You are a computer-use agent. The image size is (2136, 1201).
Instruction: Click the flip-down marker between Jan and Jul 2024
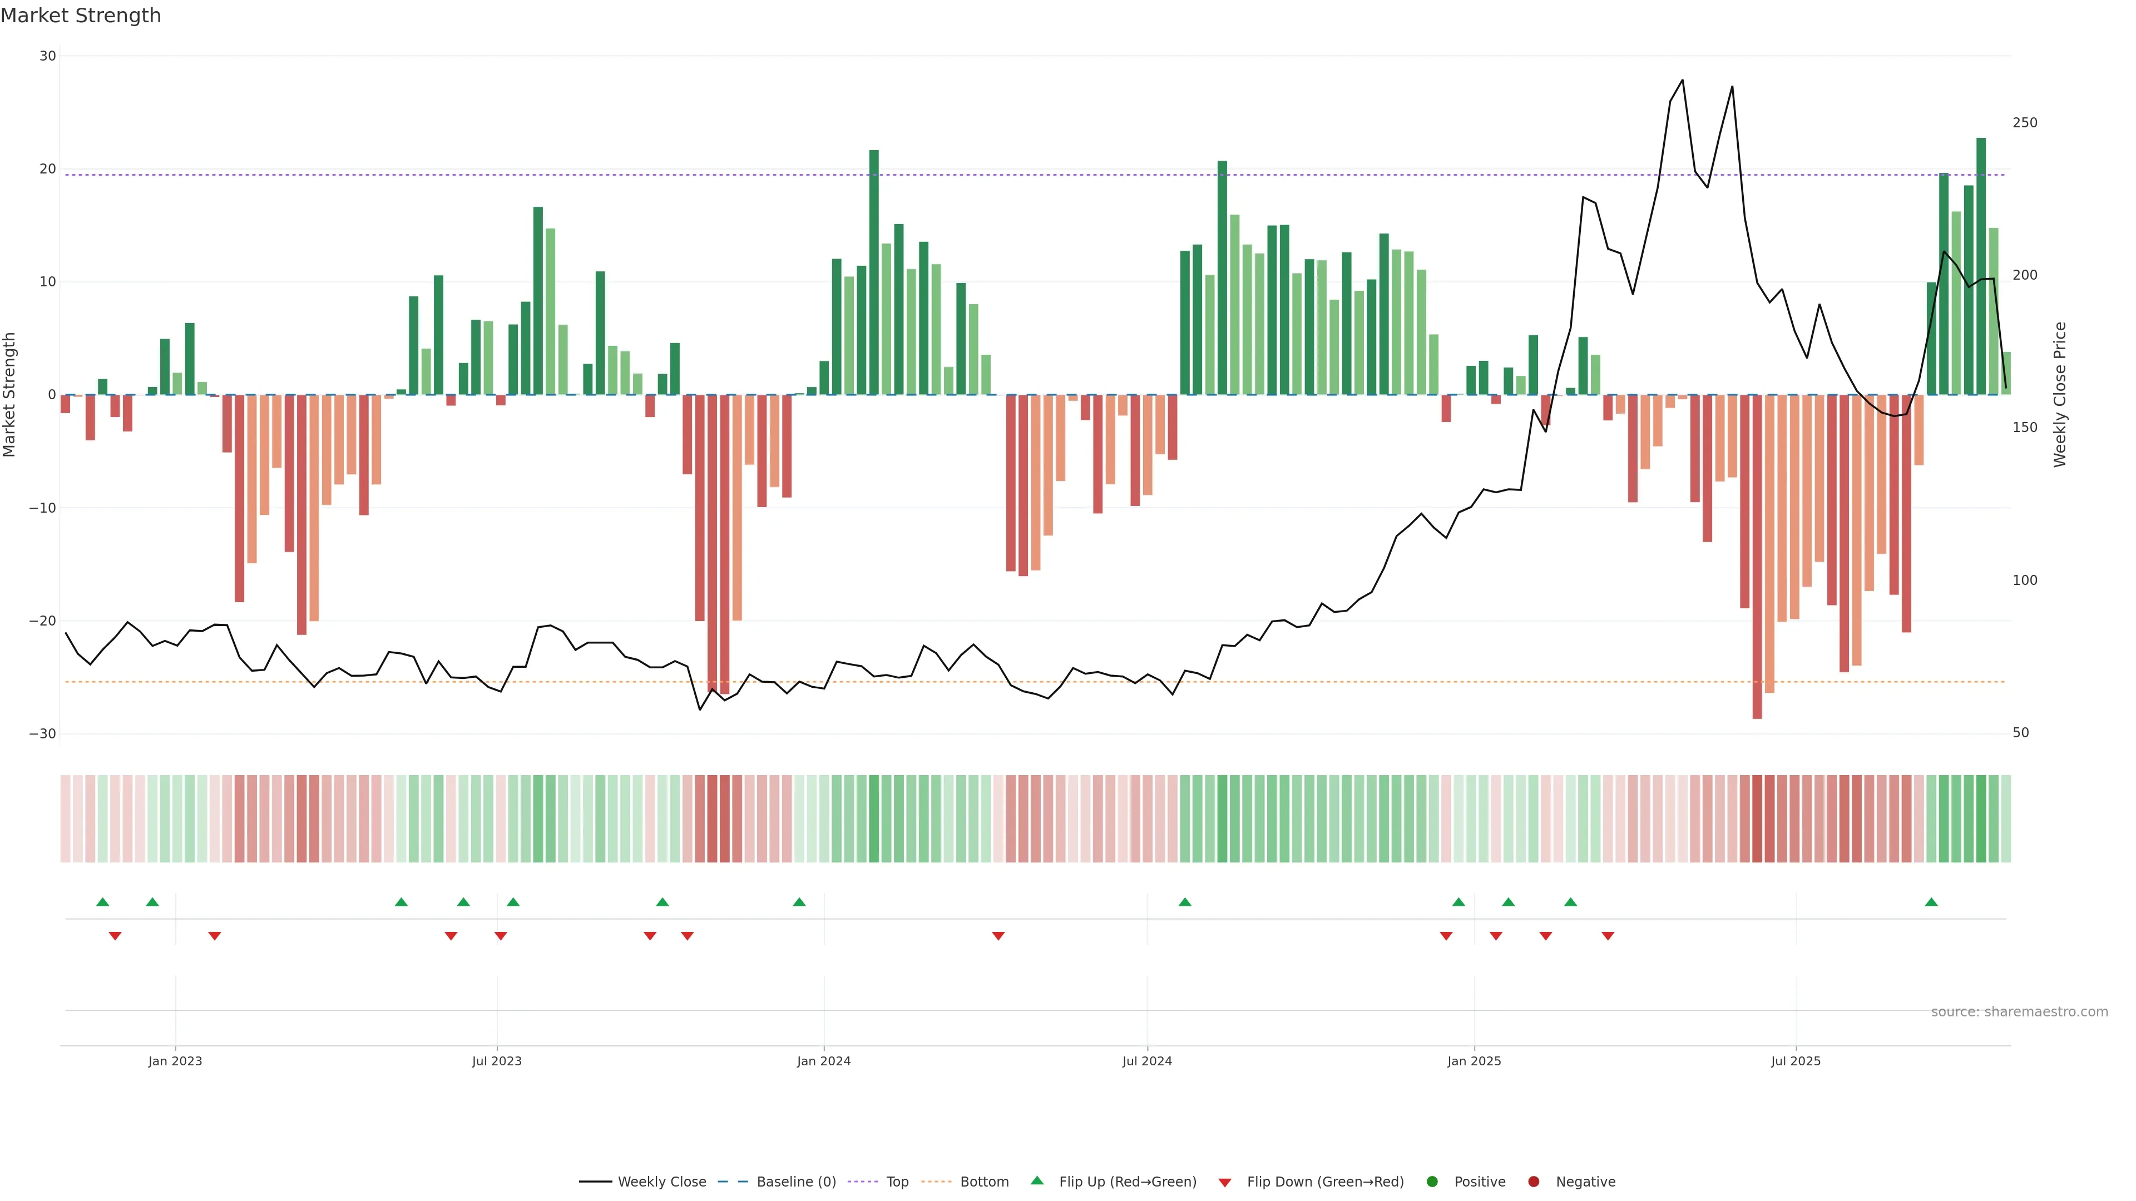click(x=998, y=936)
